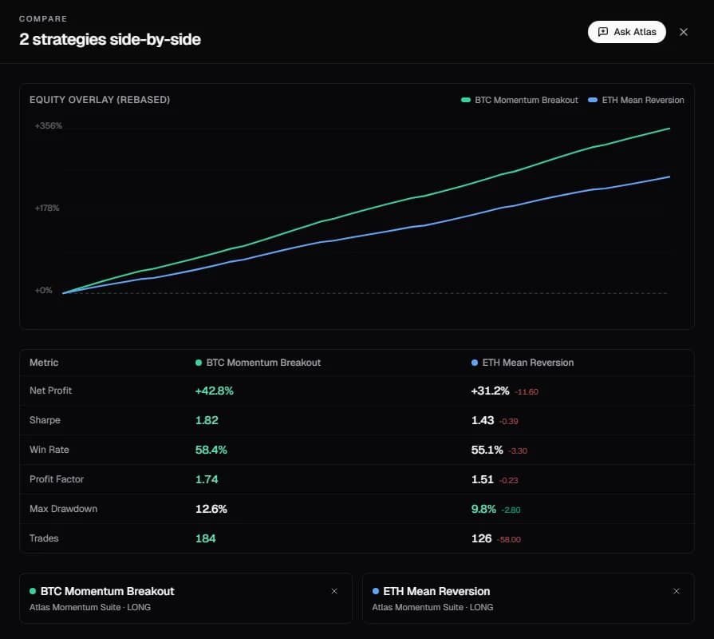Viewport: 714px width, 639px height.
Task: Click the +42.8% net profit value
Action: pyautogui.click(x=214, y=391)
